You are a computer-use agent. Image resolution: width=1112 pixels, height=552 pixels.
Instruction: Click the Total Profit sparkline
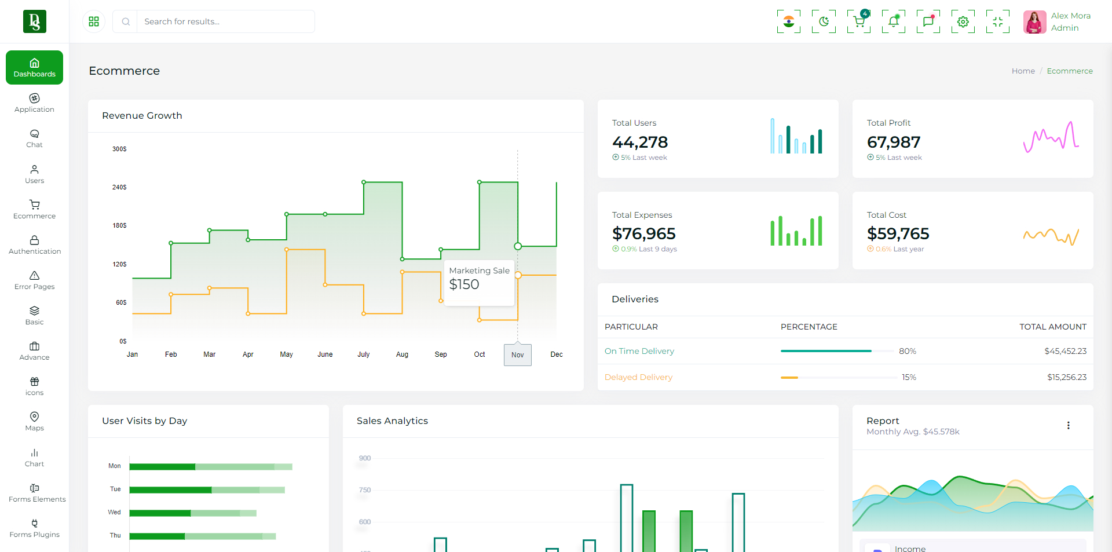1051,137
